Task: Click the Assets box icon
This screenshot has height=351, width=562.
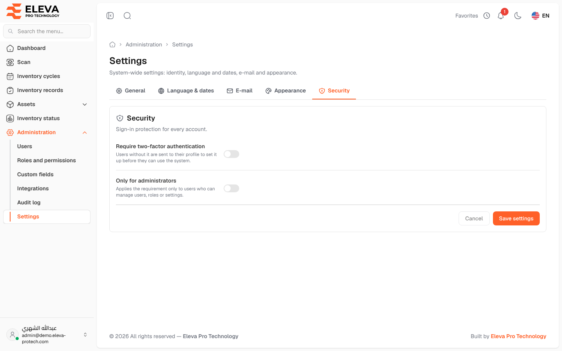Action: tap(10, 105)
